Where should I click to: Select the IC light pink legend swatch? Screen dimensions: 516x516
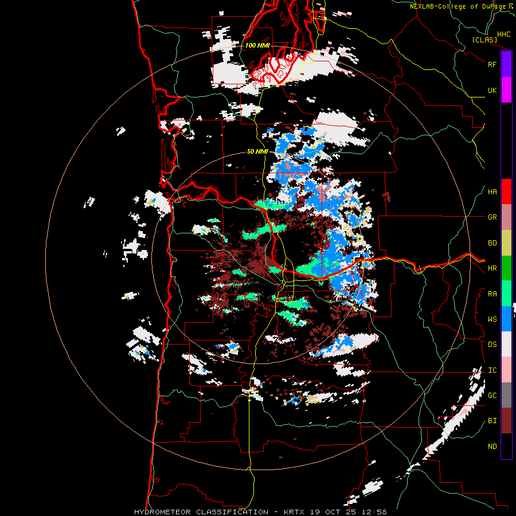point(506,370)
